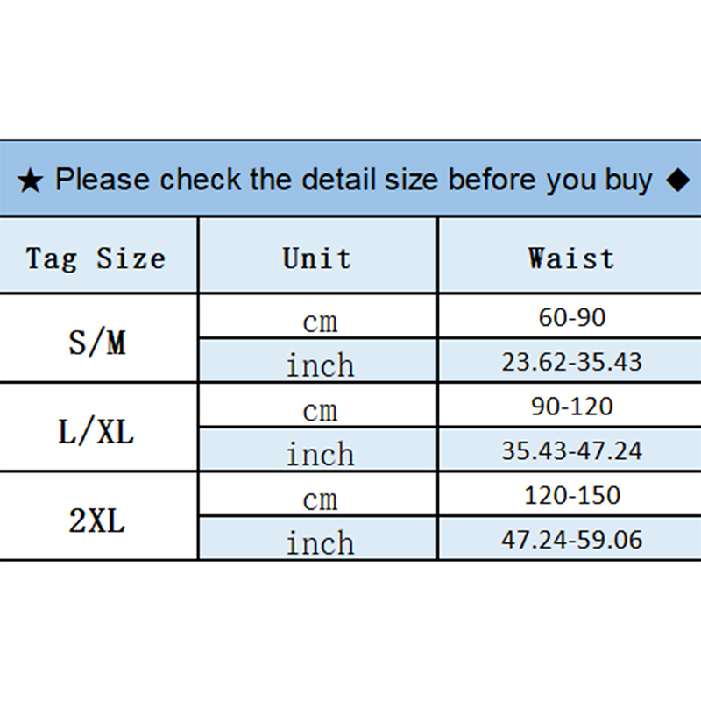The width and height of the screenshot is (701, 701).
Task: Select the inch unit cell in the S/M row
Action: point(319,365)
